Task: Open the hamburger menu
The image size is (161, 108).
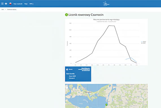Action: click(x=2, y=4)
